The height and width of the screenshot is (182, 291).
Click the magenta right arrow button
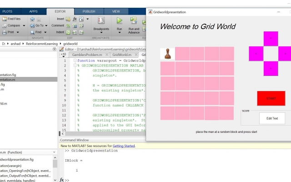pos(285,54)
